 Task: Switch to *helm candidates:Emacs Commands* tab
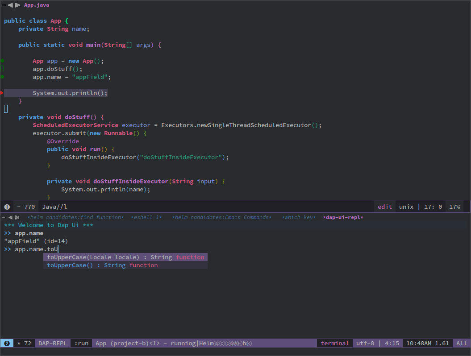[x=222, y=217]
